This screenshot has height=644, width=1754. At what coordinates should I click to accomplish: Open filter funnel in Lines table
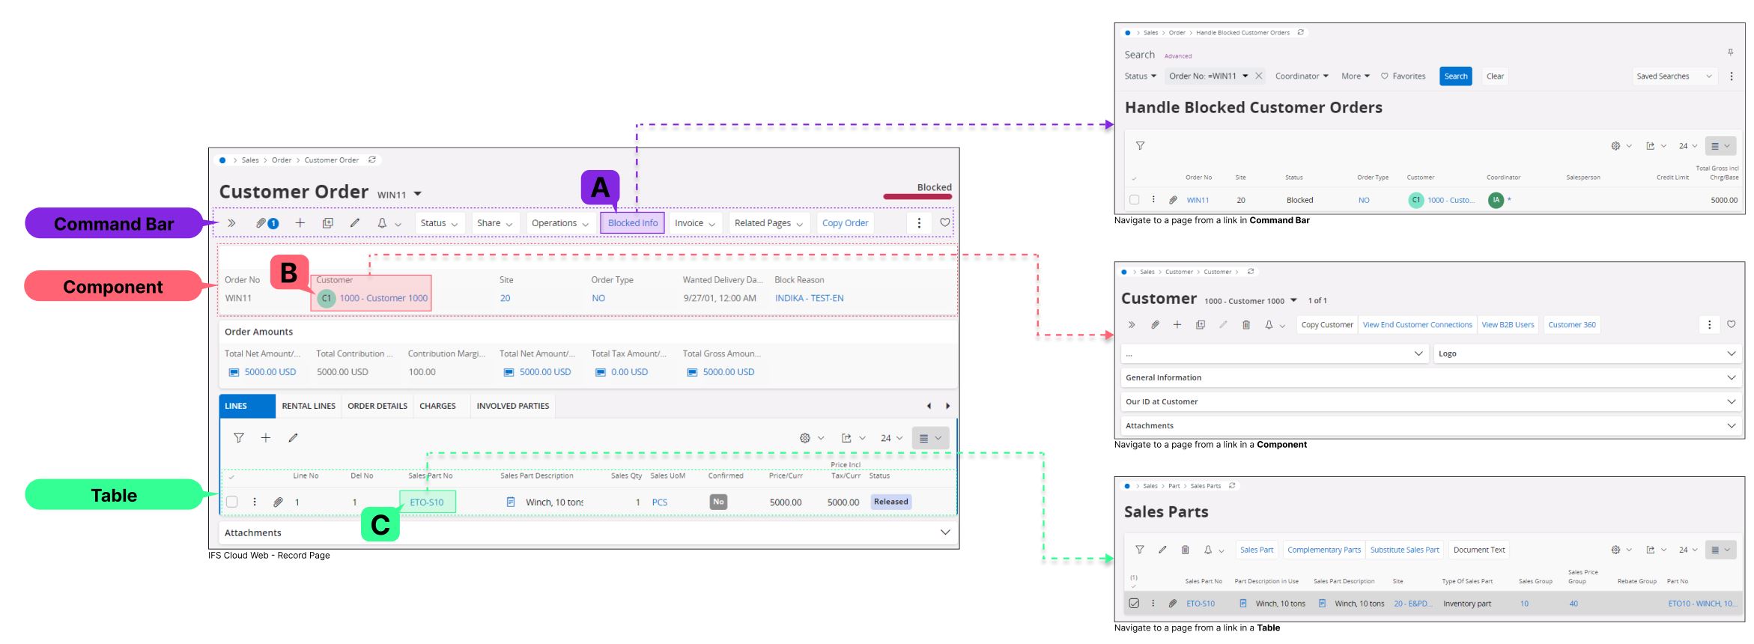(239, 437)
